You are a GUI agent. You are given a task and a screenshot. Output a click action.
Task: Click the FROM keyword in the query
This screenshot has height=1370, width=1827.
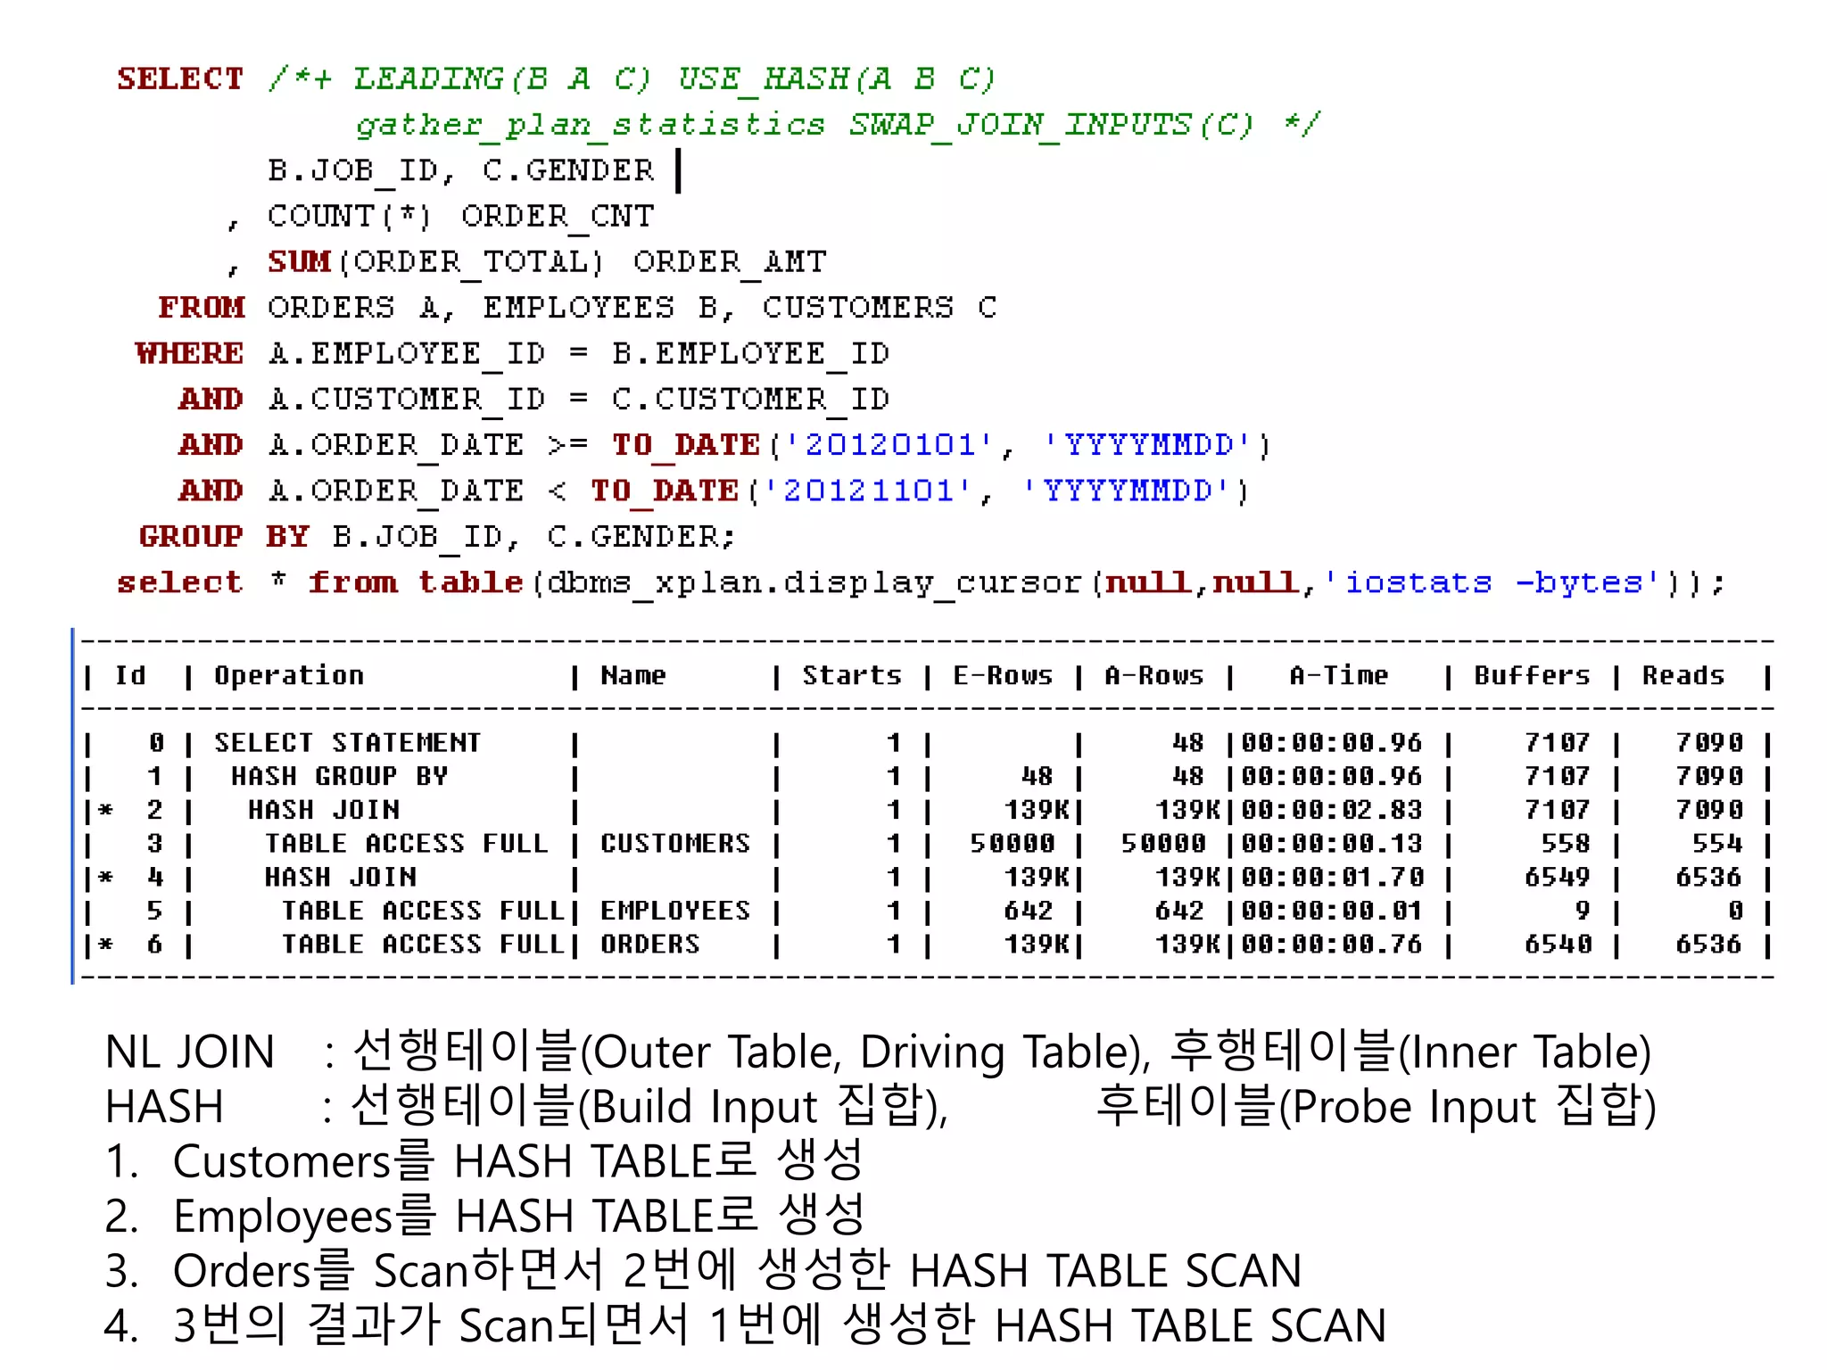click(202, 307)
